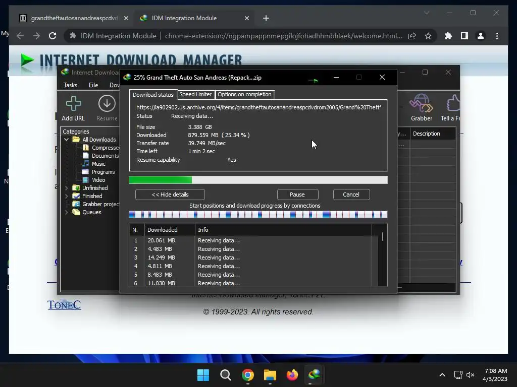Click the Grabber projects category icon
The image size is (517, 387).
(x=76, y=204)
